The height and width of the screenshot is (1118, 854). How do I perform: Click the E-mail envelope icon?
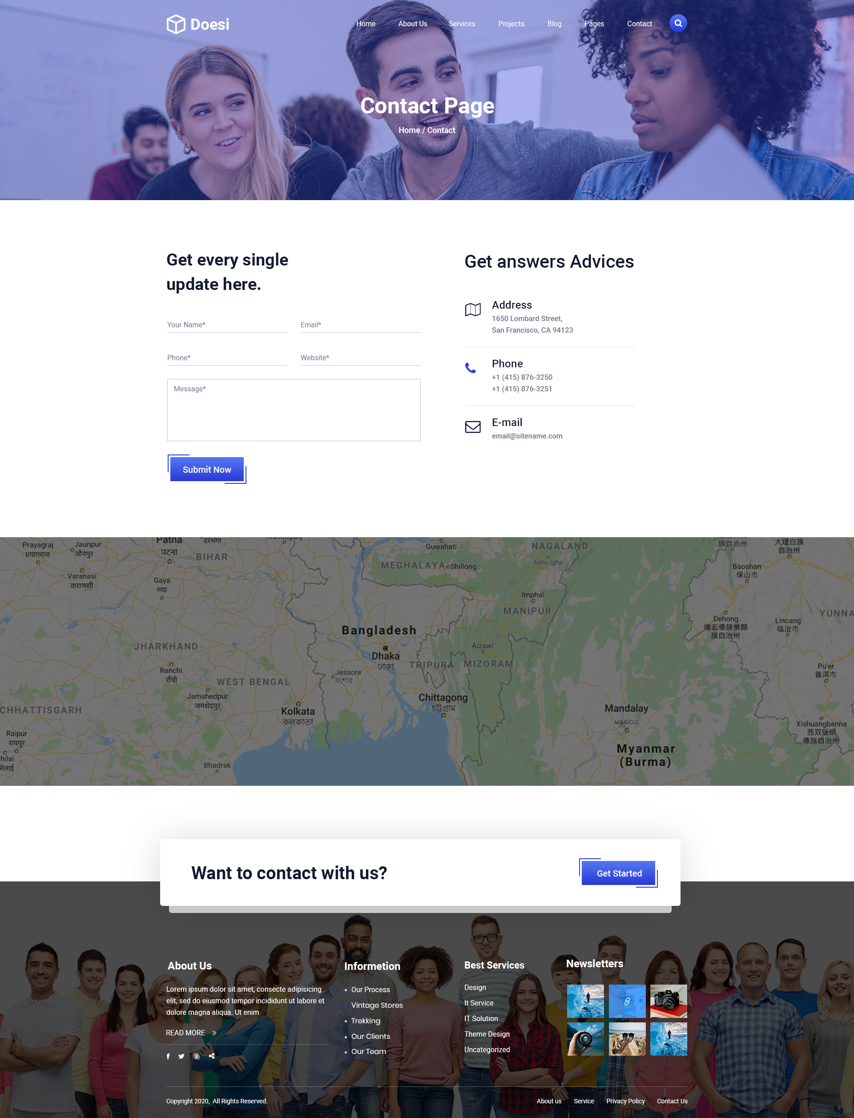tap(473, 427)
